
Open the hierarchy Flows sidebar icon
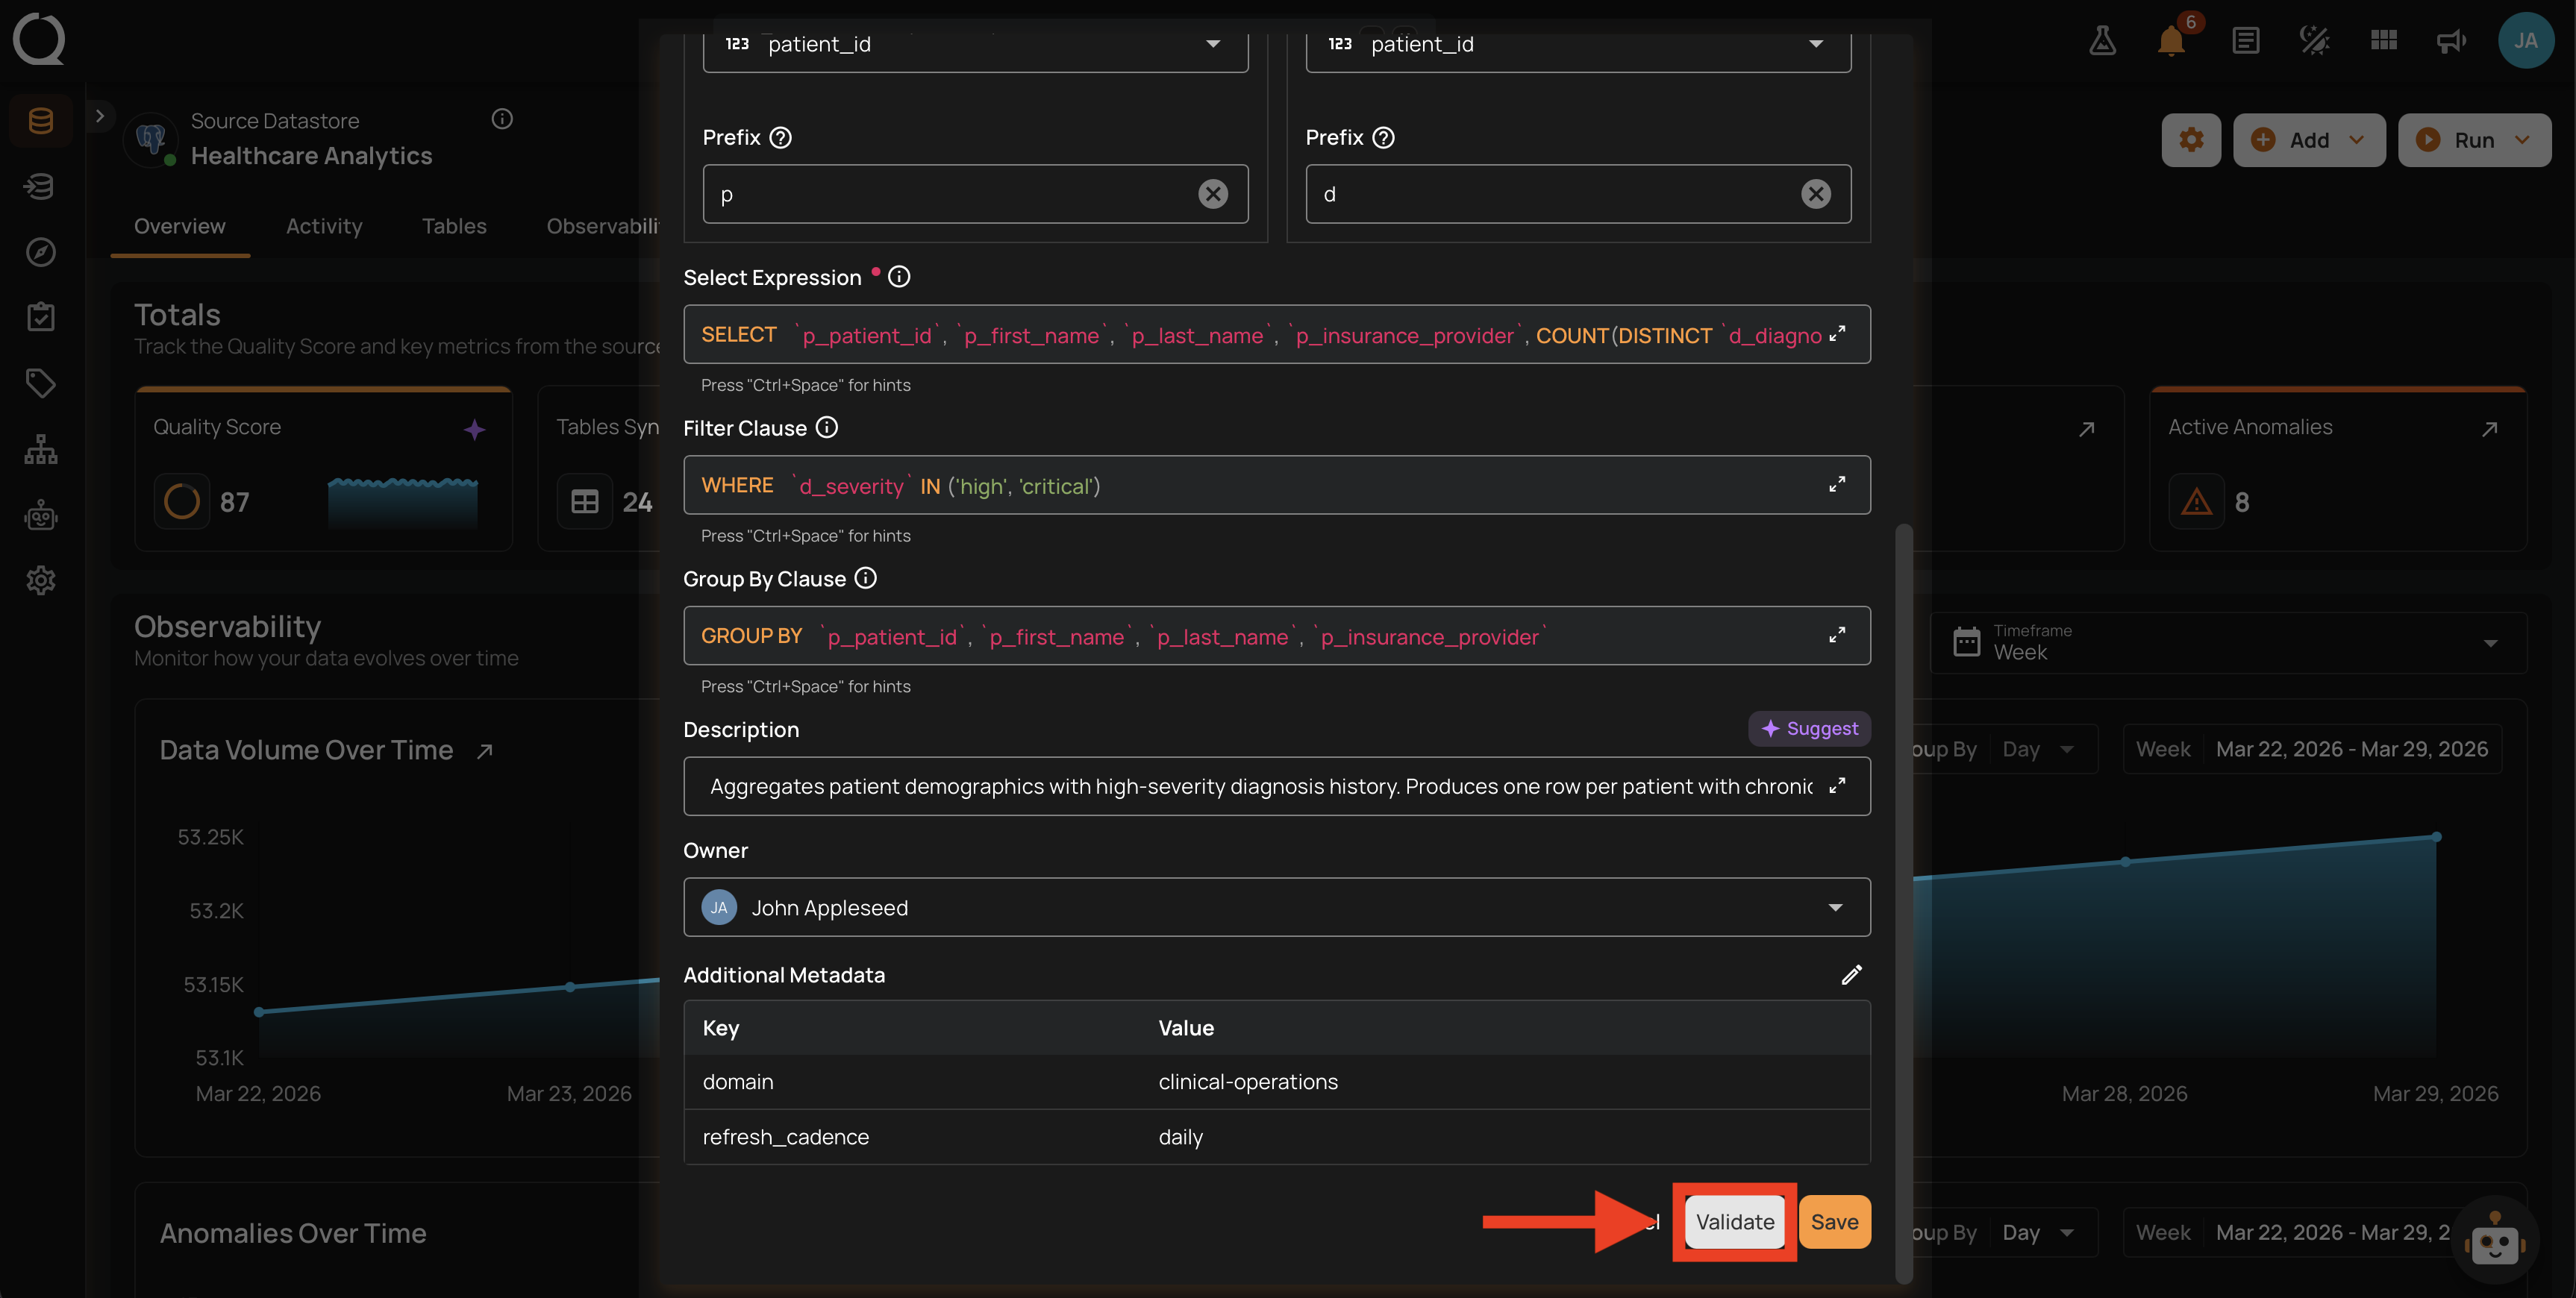[x=41, y=449]
